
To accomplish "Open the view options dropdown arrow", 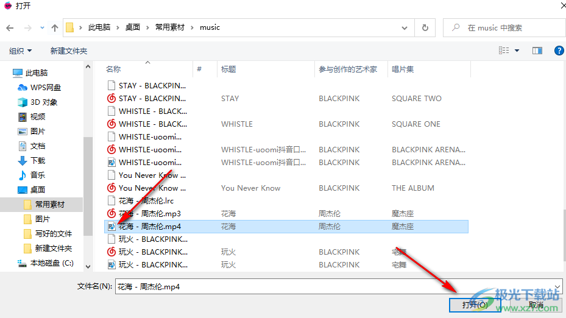I will tap(517, 51).
